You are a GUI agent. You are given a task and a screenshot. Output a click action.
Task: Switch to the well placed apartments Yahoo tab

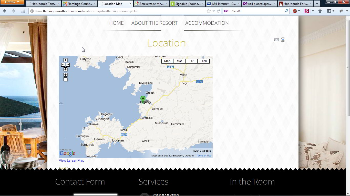[x=260, y=4]
